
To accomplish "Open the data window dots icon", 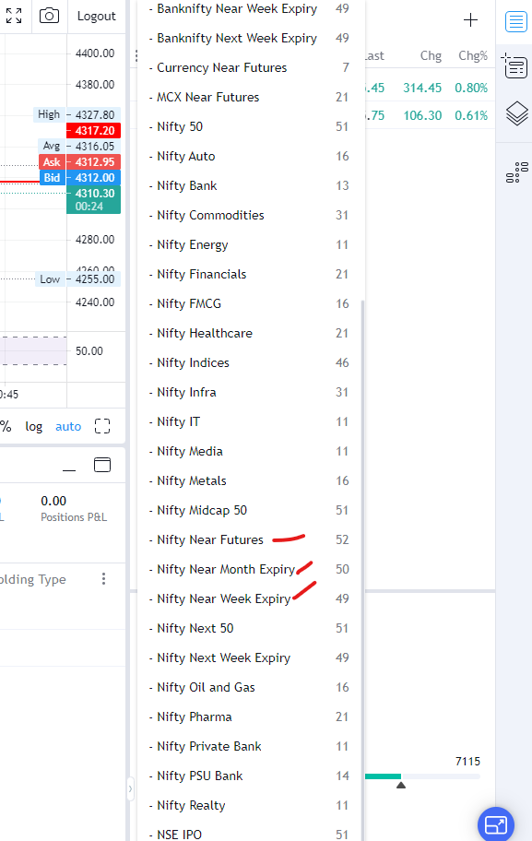I will point(517,172).
